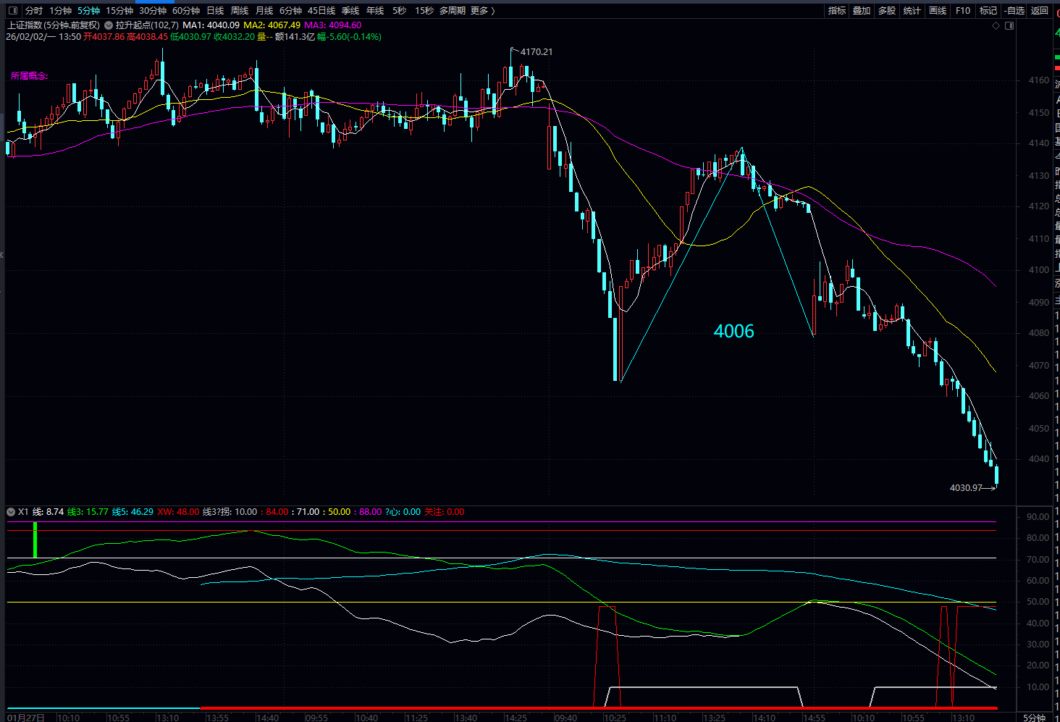The height and width of the screenshot is (722, 1060).
Task: Click the X1 indicator name in subchart
Action: [23, 512]
